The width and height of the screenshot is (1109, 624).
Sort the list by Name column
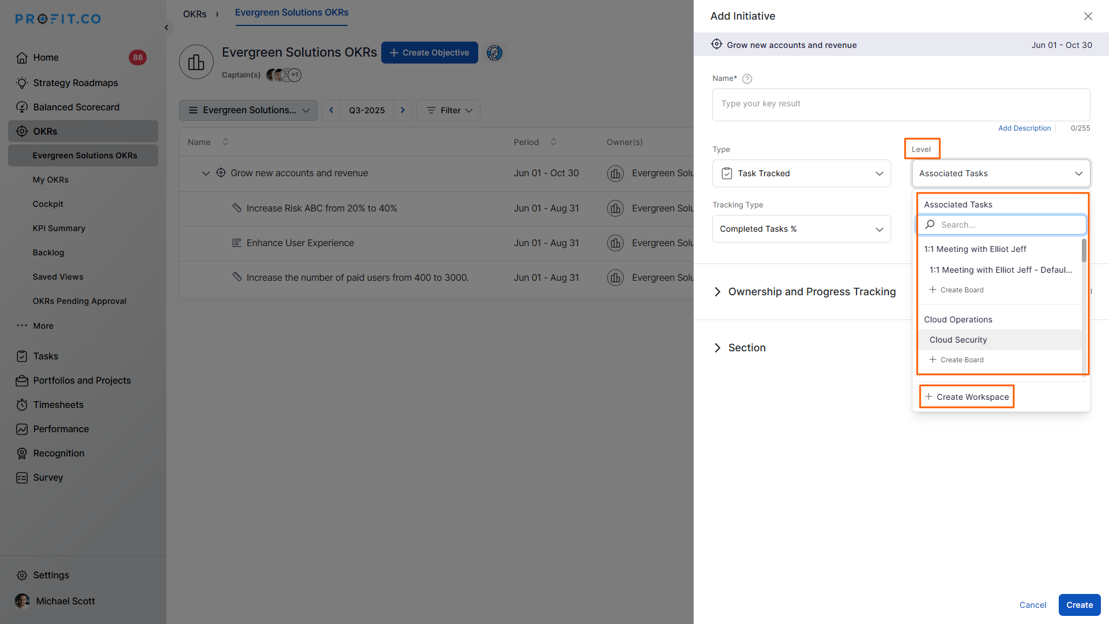225,142
